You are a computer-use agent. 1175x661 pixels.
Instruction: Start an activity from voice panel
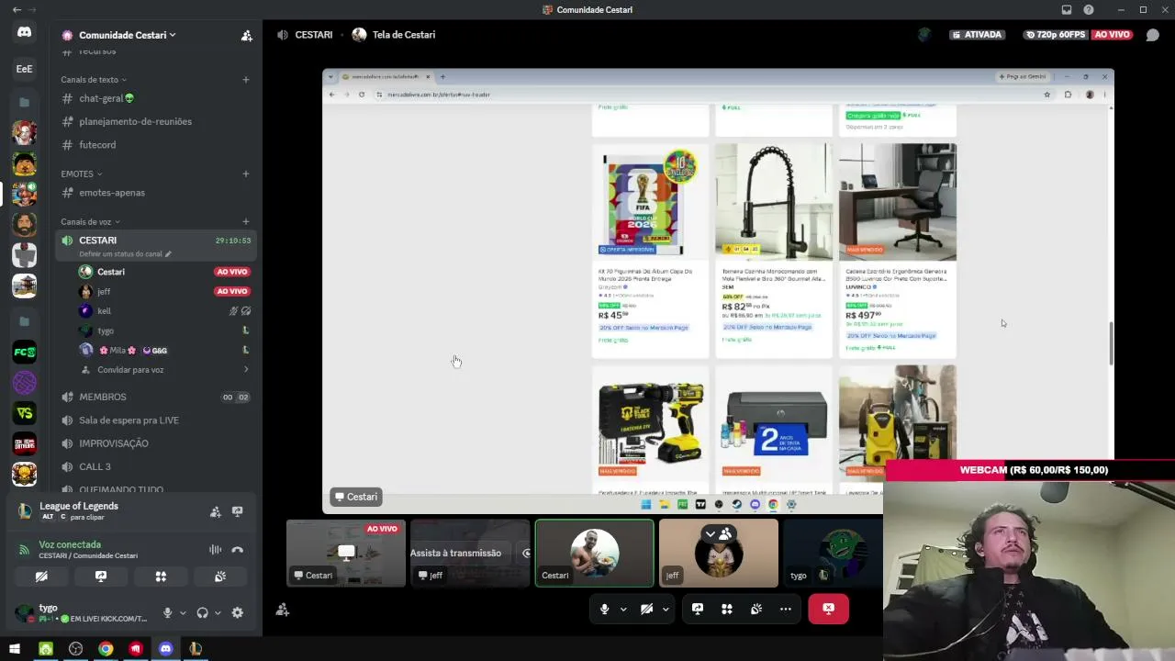[161, 577]
